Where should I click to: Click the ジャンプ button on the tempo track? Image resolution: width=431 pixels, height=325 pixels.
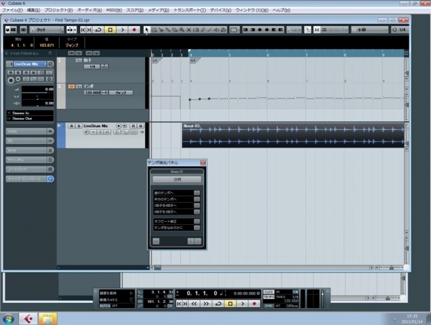[121, 93]
